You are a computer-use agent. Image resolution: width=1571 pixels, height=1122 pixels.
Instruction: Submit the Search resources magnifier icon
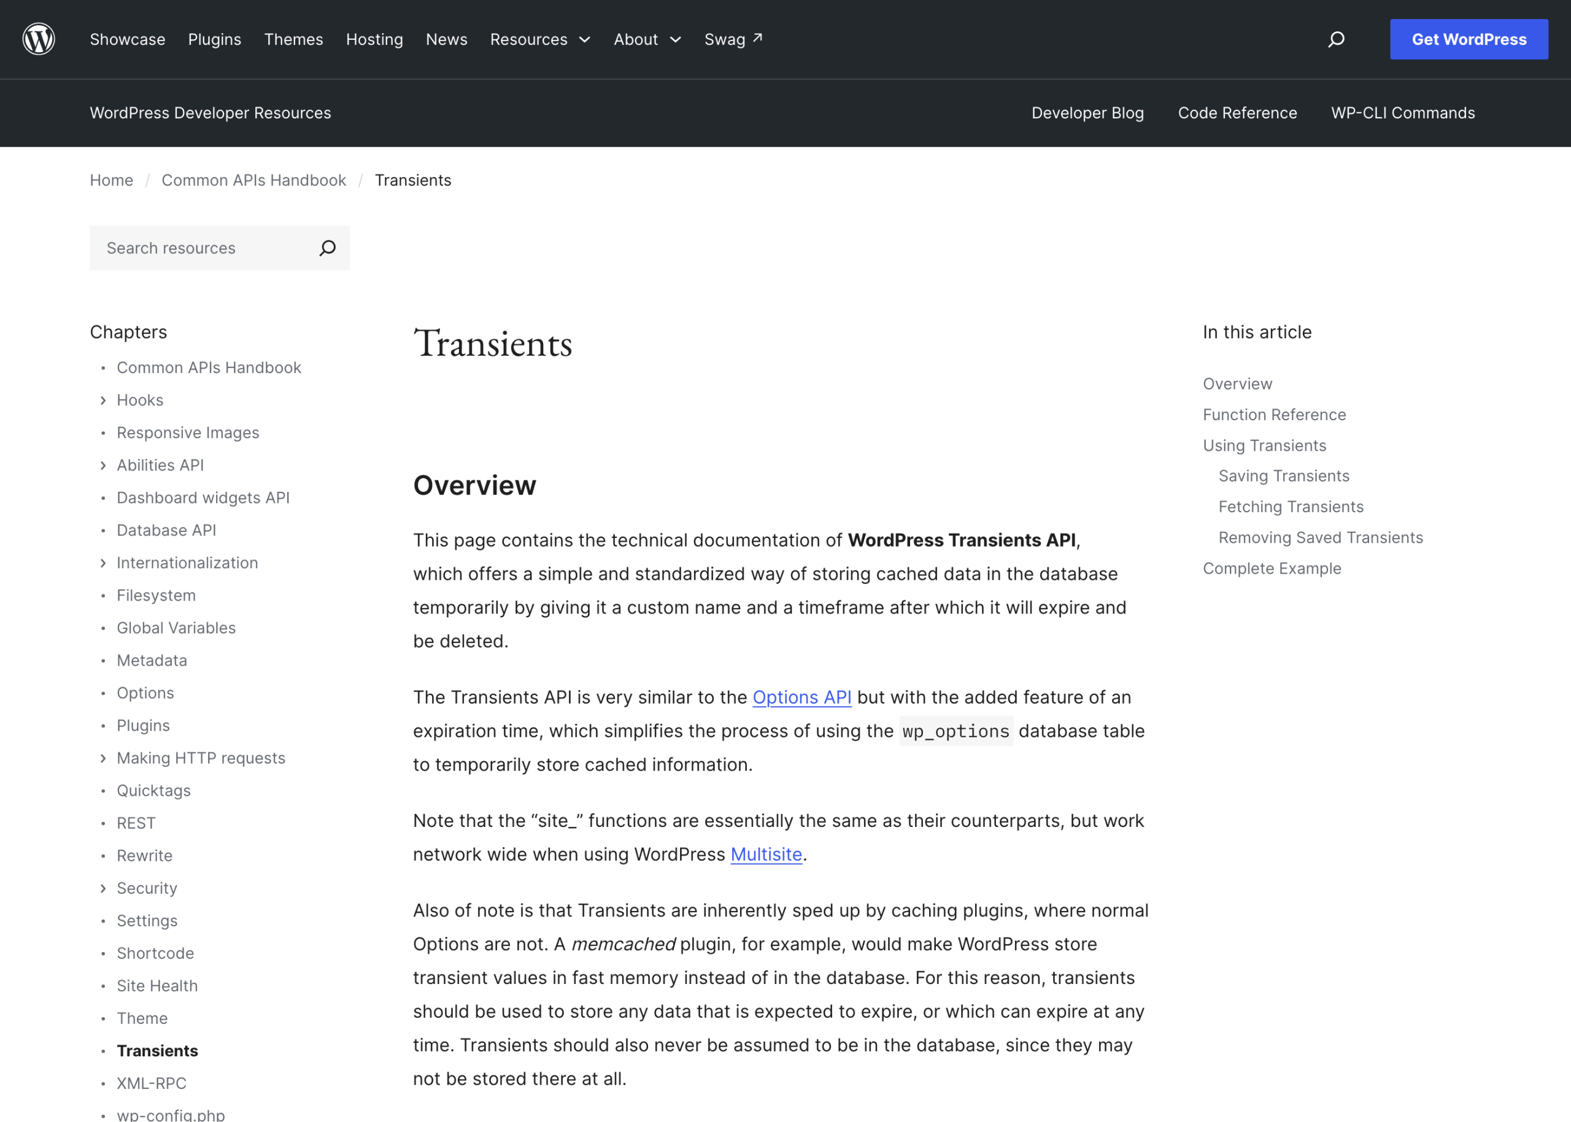[x=328, y=248]
